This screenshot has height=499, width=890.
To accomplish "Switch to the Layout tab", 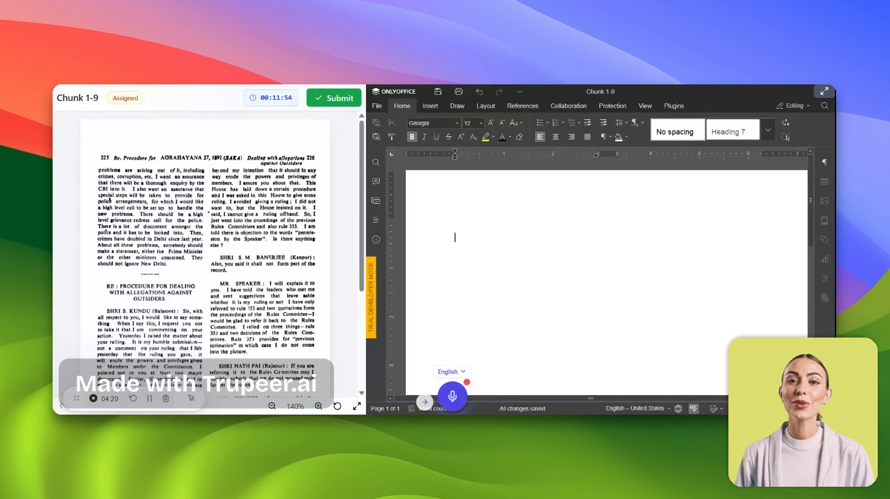I will 486,106.
